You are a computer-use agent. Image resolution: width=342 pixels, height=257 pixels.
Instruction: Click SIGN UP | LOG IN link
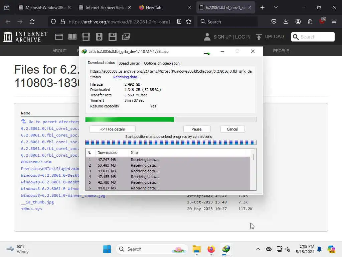[232, 37]
